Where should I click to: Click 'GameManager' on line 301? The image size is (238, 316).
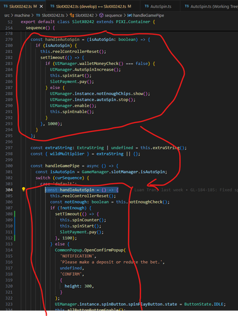tap(95, 172)
